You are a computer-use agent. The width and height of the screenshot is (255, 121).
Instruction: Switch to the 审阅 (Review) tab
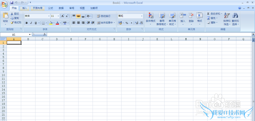(72, 8)
